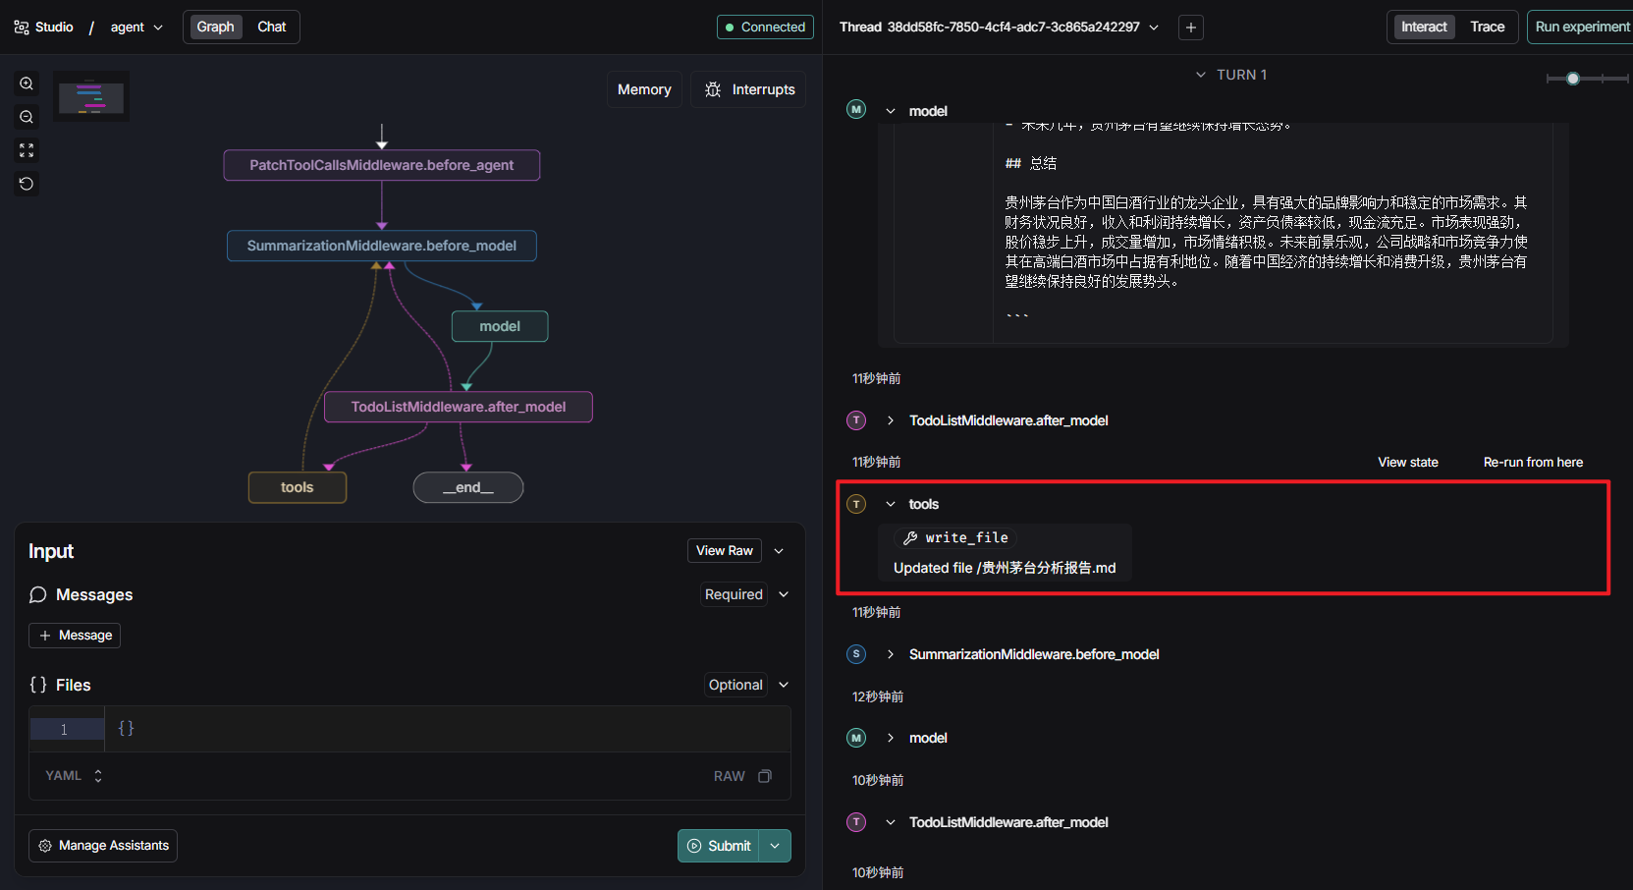Adjust the detail level slider
The width and height of the screenshot is (1633, 890).
coord(1573,79)
